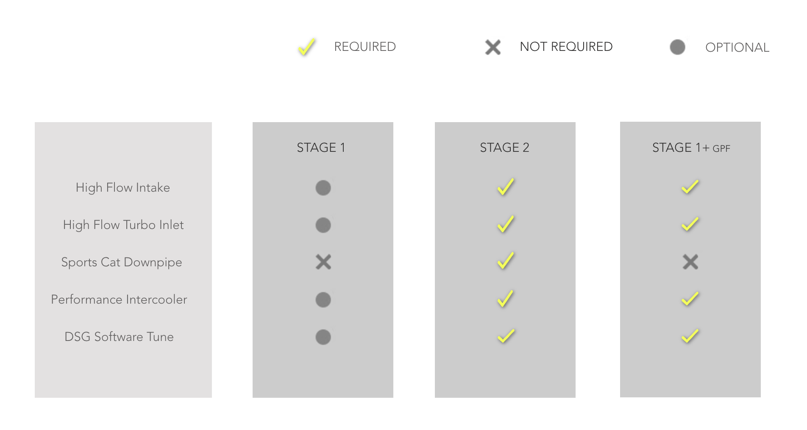Click Stage 1+ GPF checkmark for High Flow Intake
807x430 pixels.
click(x=690, y=187)
